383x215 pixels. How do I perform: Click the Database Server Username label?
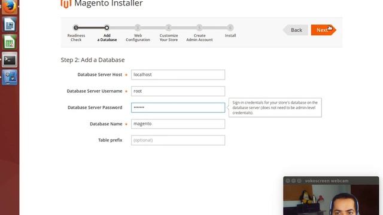95,91
